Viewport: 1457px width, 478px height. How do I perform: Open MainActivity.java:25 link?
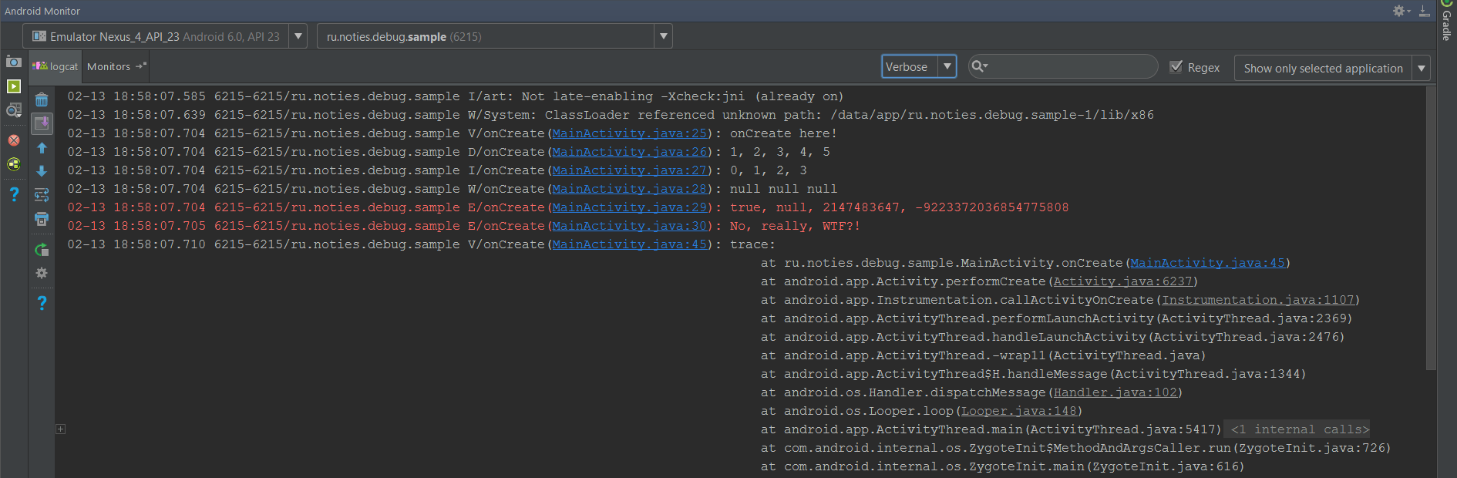click(630, 133)
